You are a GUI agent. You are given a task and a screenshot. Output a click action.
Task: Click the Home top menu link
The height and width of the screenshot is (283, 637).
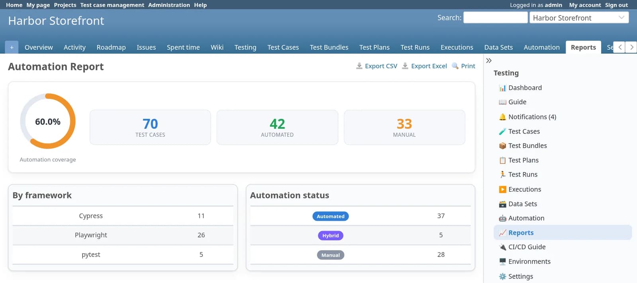tap(14, 5)
